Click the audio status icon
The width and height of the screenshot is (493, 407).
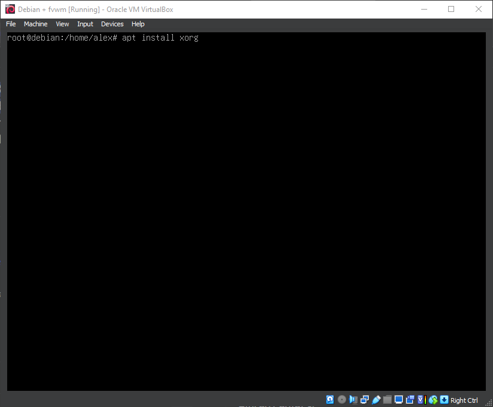[353, 399]
